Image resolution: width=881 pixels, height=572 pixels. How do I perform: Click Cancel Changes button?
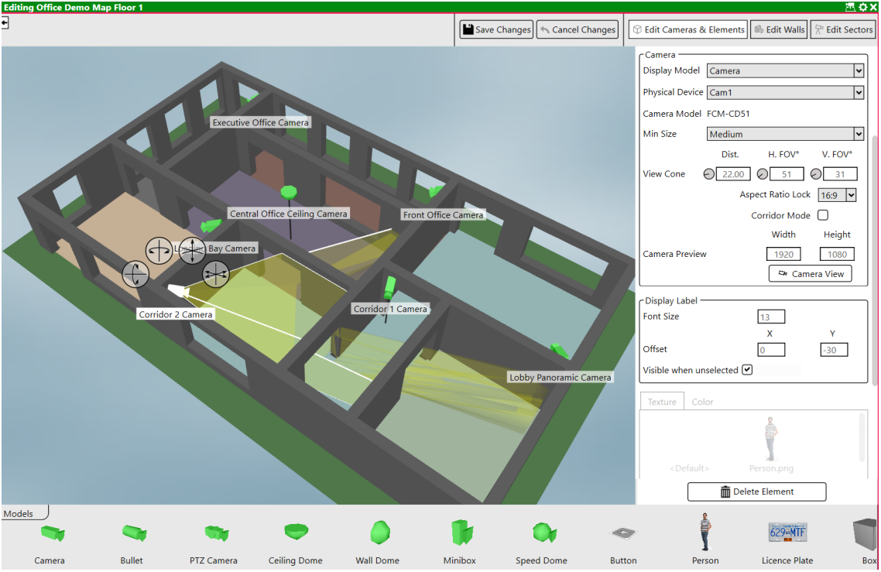tap(577, 29)
